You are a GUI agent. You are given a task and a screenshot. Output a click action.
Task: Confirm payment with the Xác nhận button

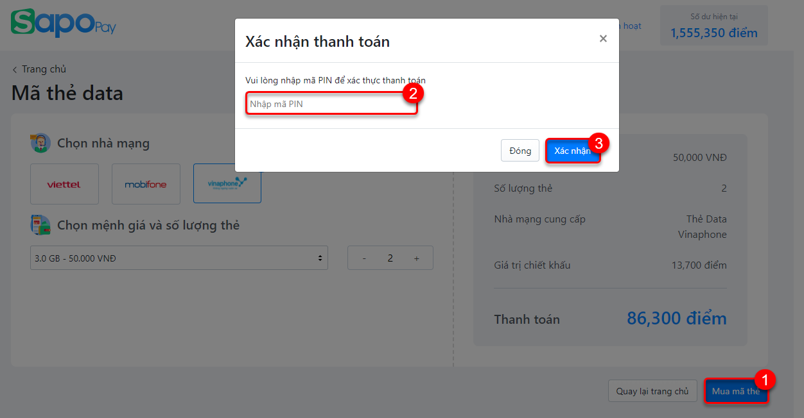[573, 151]
